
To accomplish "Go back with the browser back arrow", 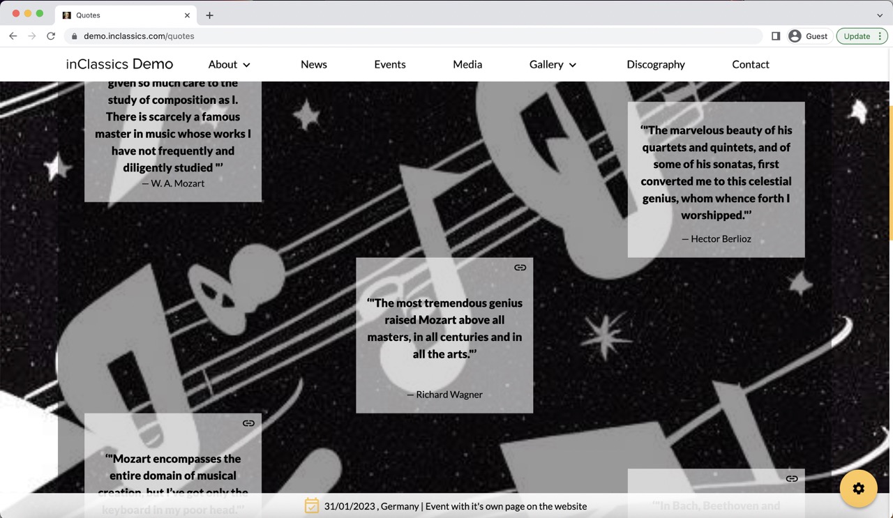I will (13, 36).
